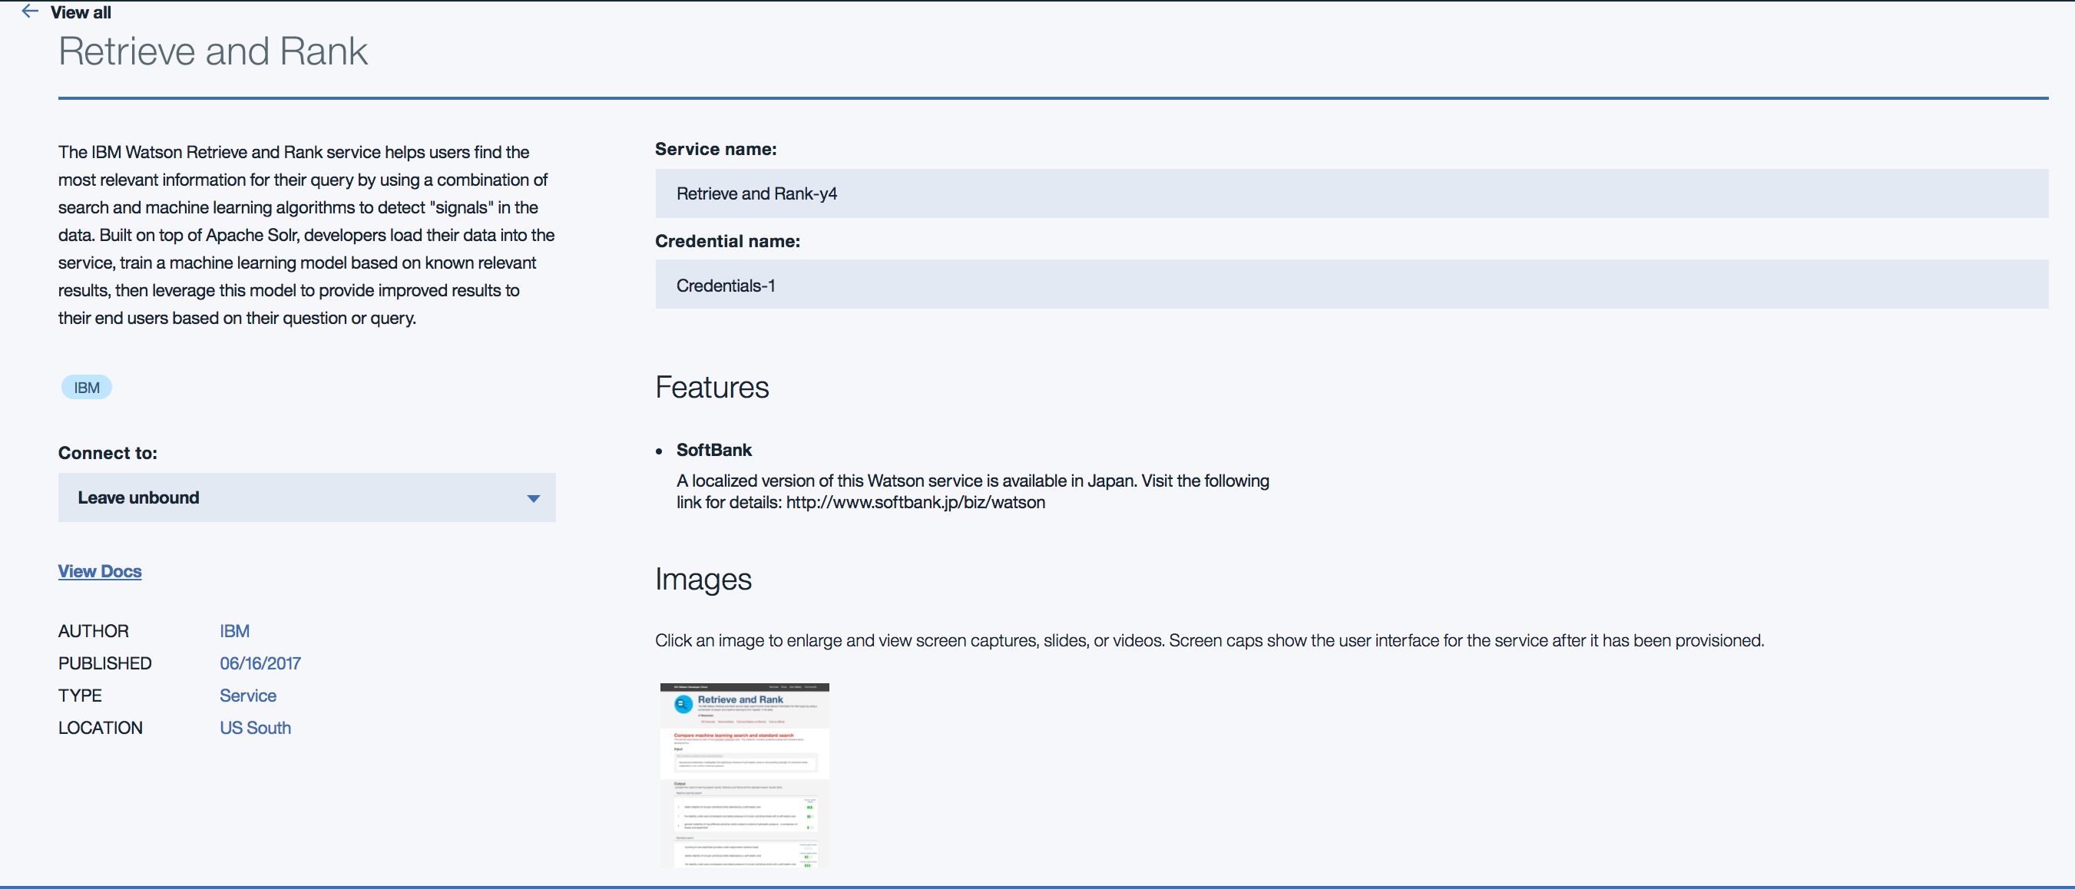Click the back arrow icon beside View all
Viewport: 2075px width, 889px height.
tap(30, 12)
